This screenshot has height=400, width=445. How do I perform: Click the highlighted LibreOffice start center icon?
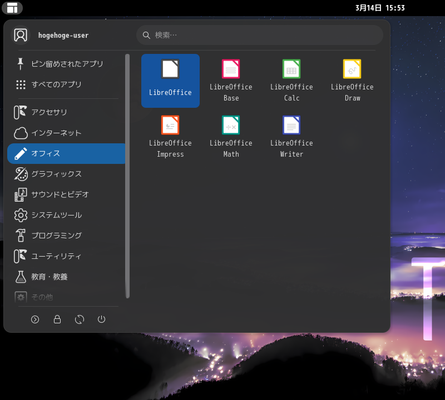pyautogui.click(x=170, y=81)
